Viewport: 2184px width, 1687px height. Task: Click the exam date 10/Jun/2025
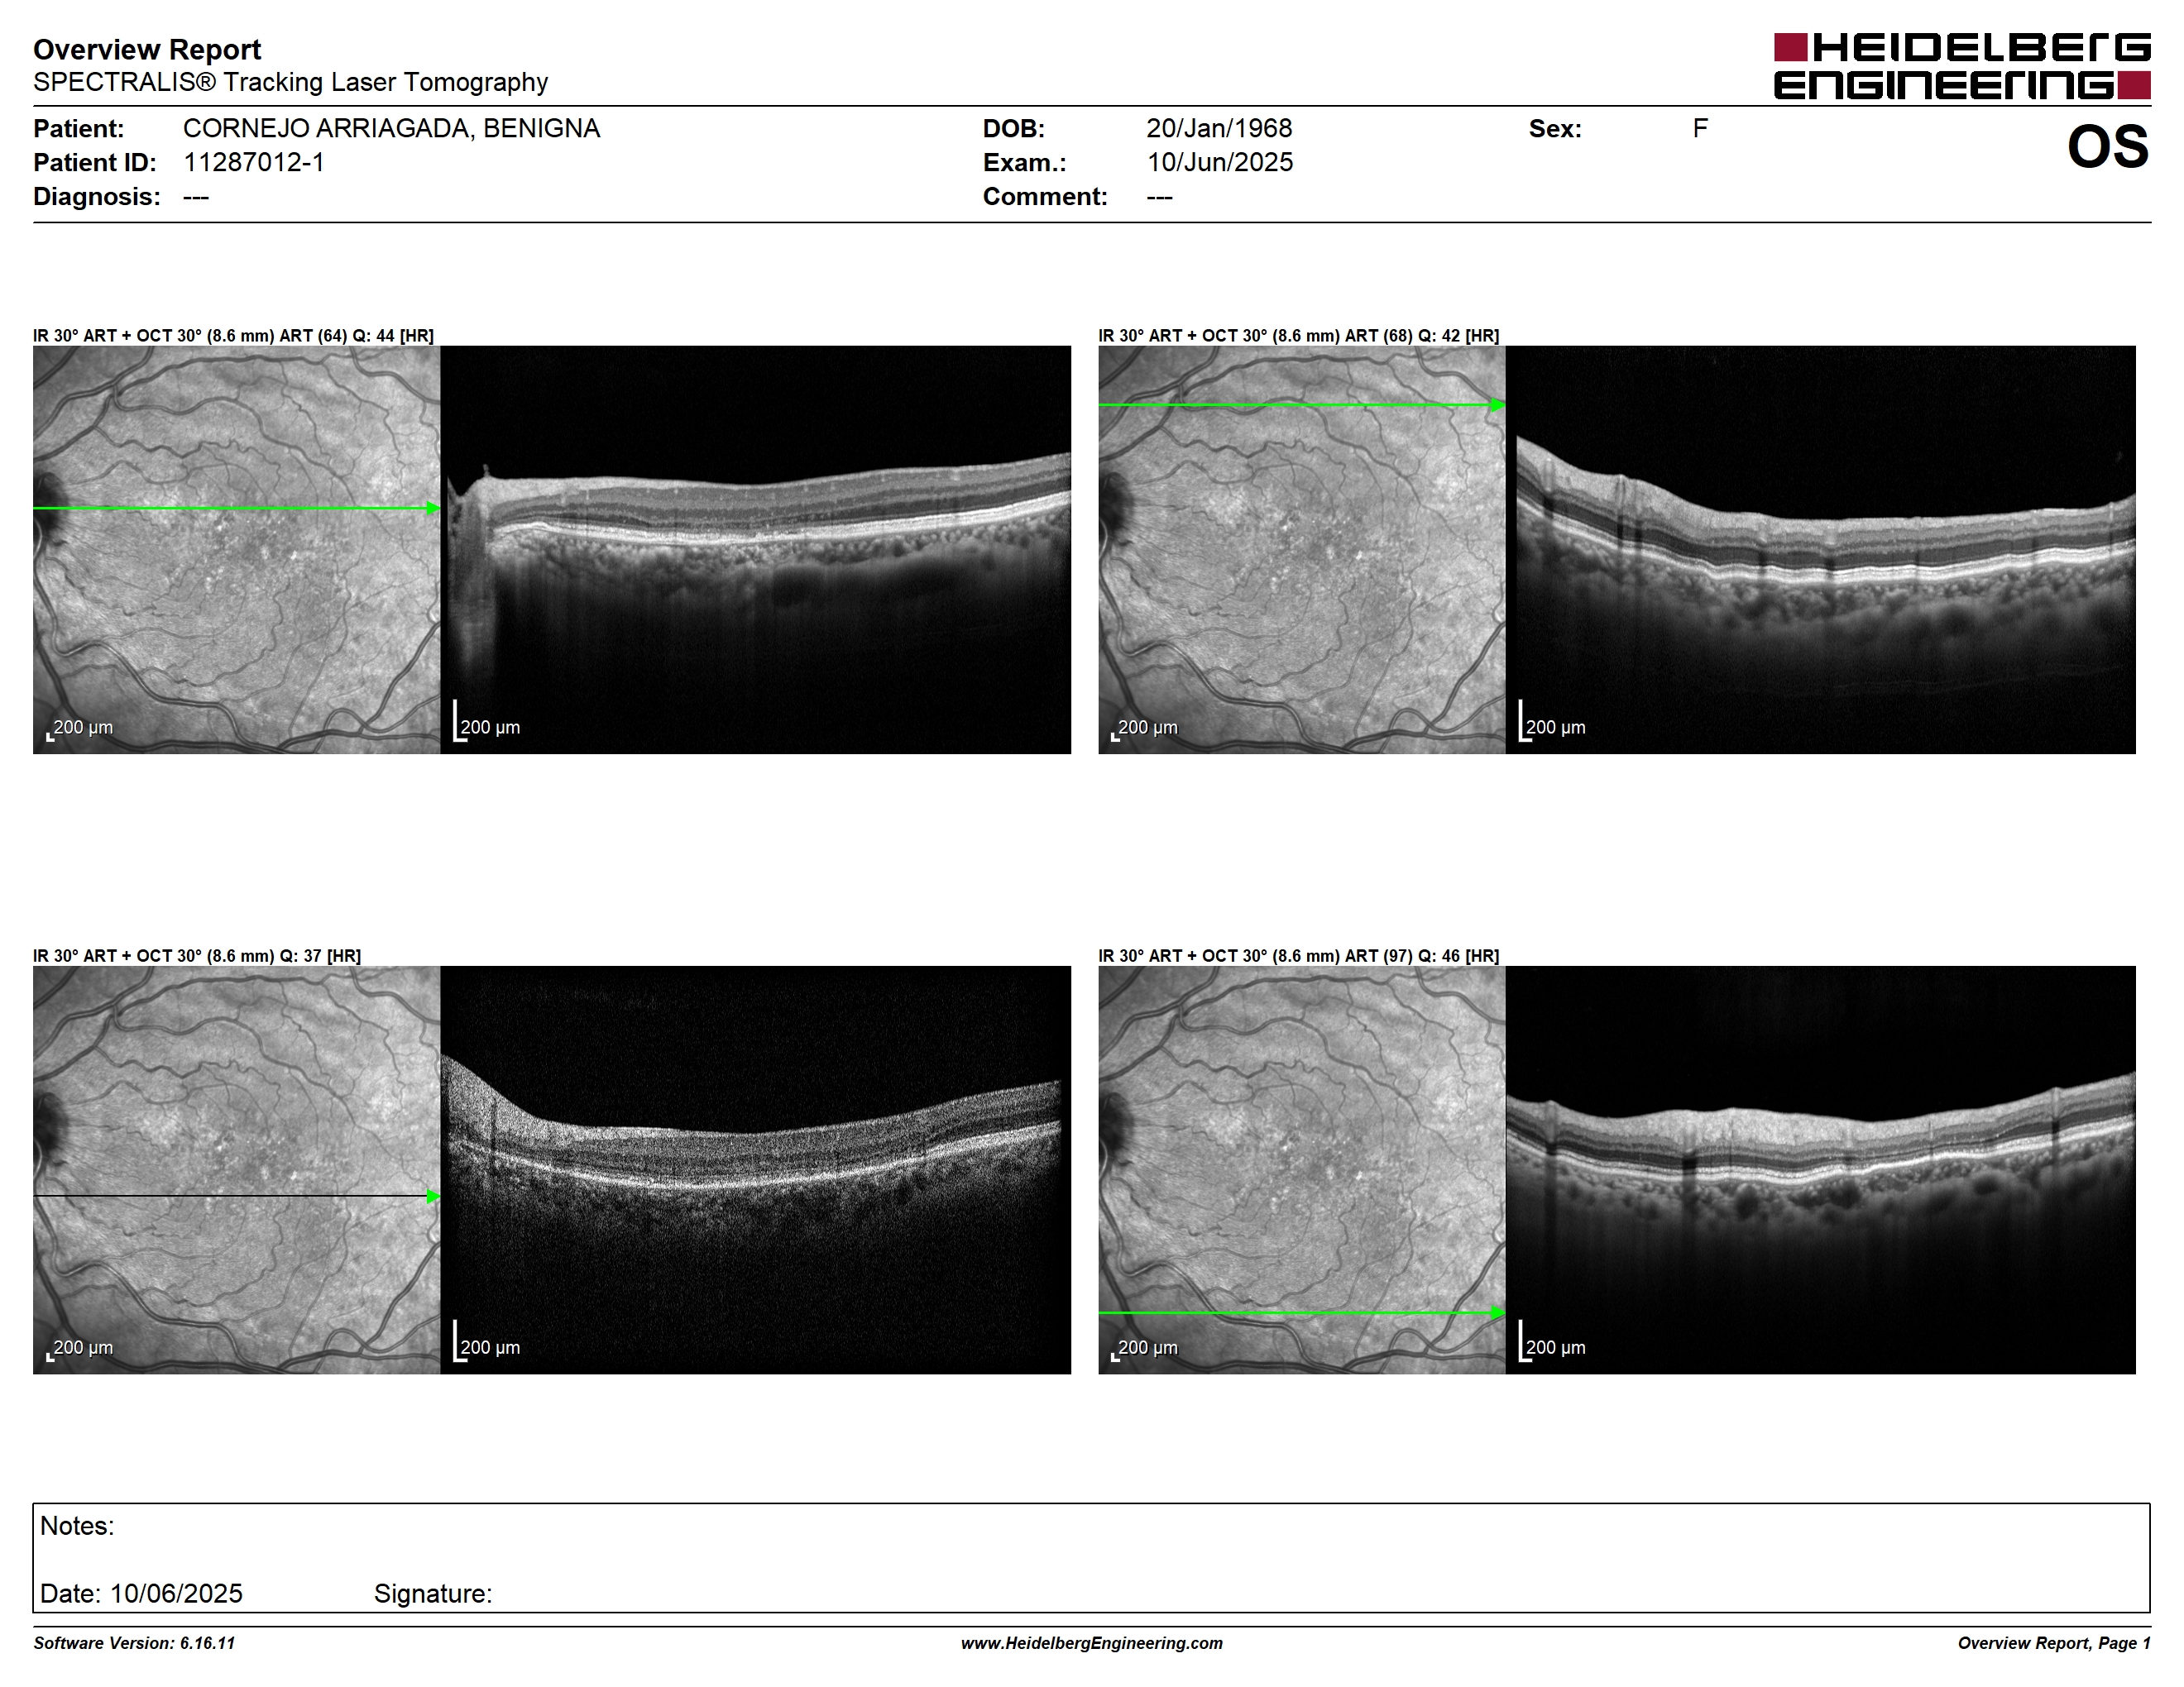1220,162
